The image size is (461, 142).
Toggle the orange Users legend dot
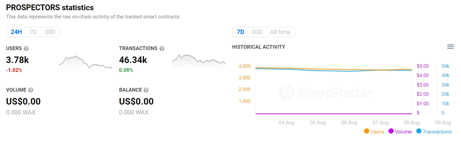click(x=366, y=131)
